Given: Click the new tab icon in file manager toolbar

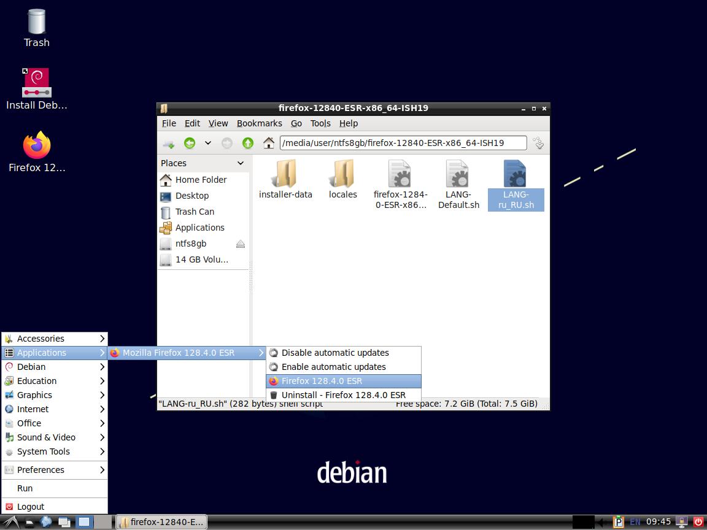Looking at the screenshot, I should pyautogui.click(x=169, y=144).
